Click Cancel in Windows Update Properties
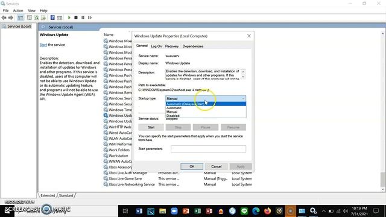386x217 pixels. (x=216, y=166)
